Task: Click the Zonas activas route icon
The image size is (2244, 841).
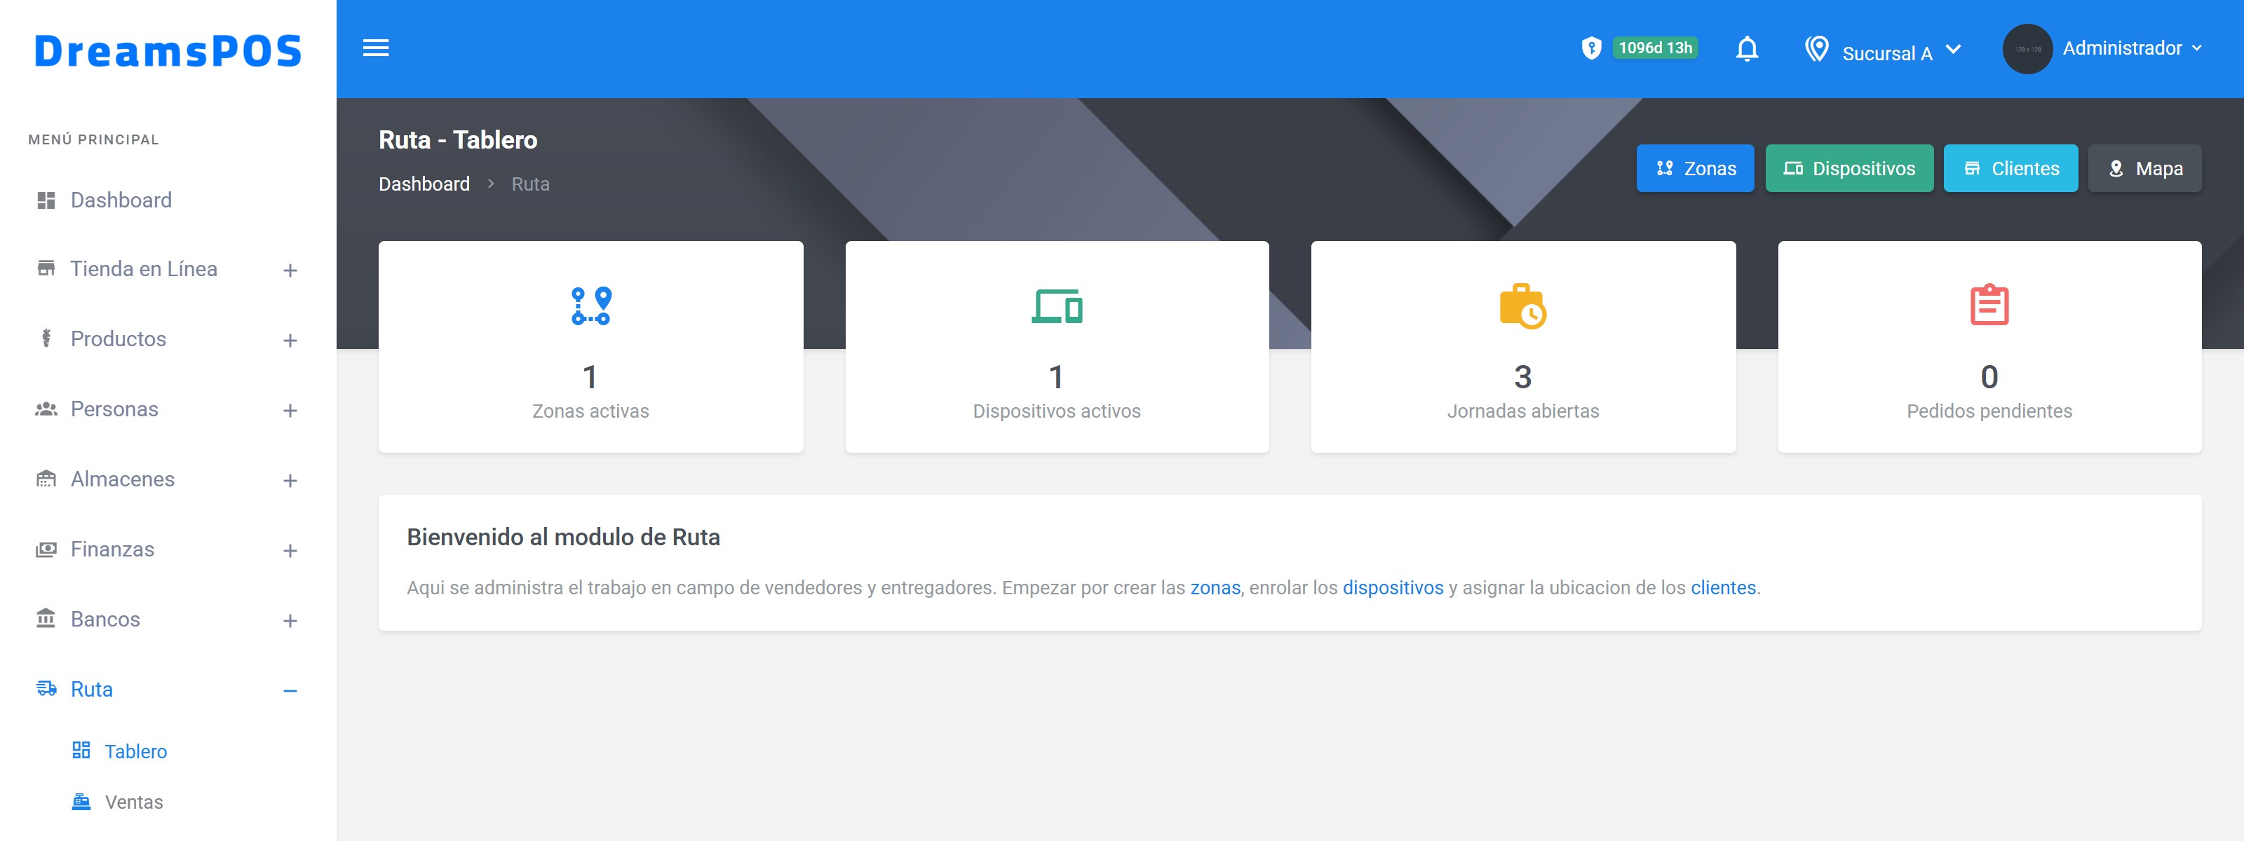Action: coord(590,306)
